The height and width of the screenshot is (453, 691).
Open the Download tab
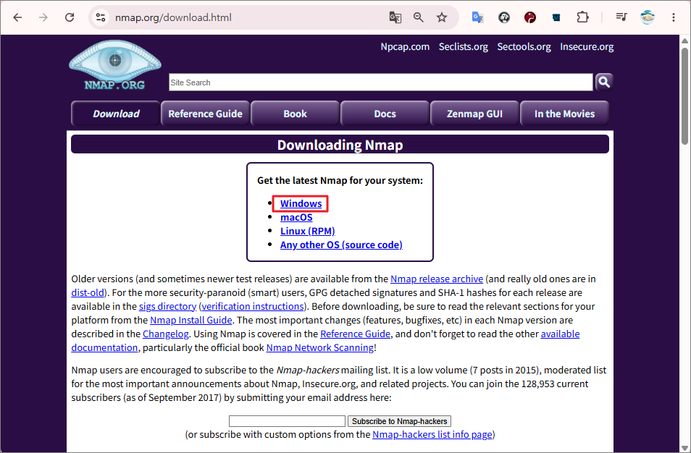(x=116, y=114)
